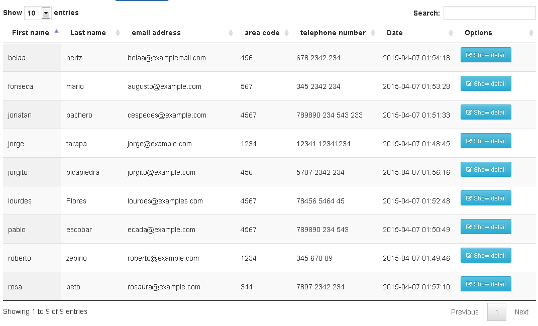Click Show detail for jorge tarapa
The image size is (538, 326).
click(x=486, y=141)
